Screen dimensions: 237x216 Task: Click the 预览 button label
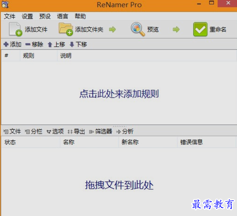(153, 29)
